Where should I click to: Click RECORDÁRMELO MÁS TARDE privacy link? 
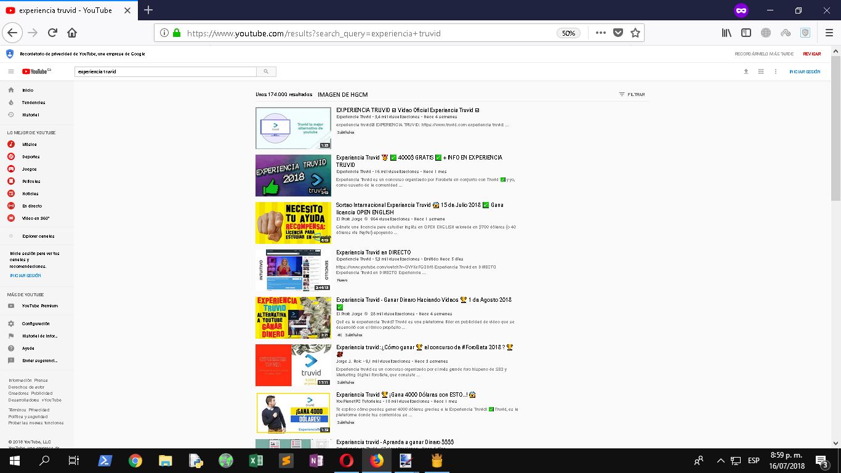coord(764,54)
